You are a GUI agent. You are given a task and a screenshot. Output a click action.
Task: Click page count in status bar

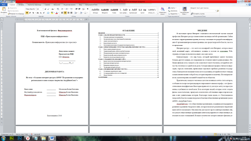(x=7, y=134)
